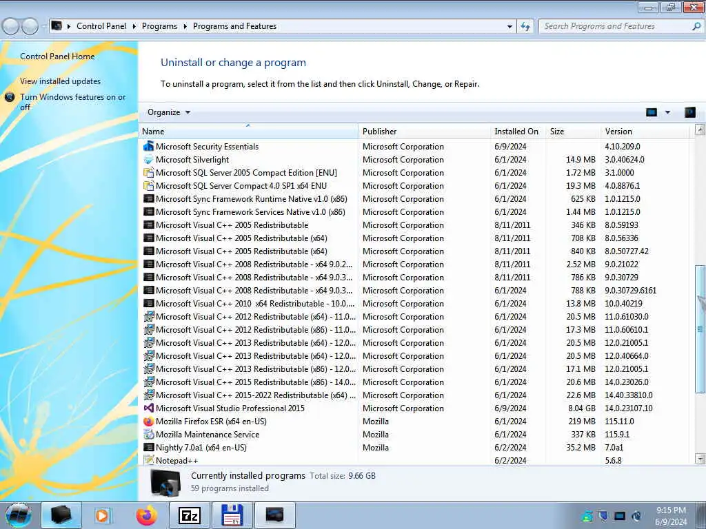
Task: Open the Organize dropdown menu
Action: [x=169, y=112]
